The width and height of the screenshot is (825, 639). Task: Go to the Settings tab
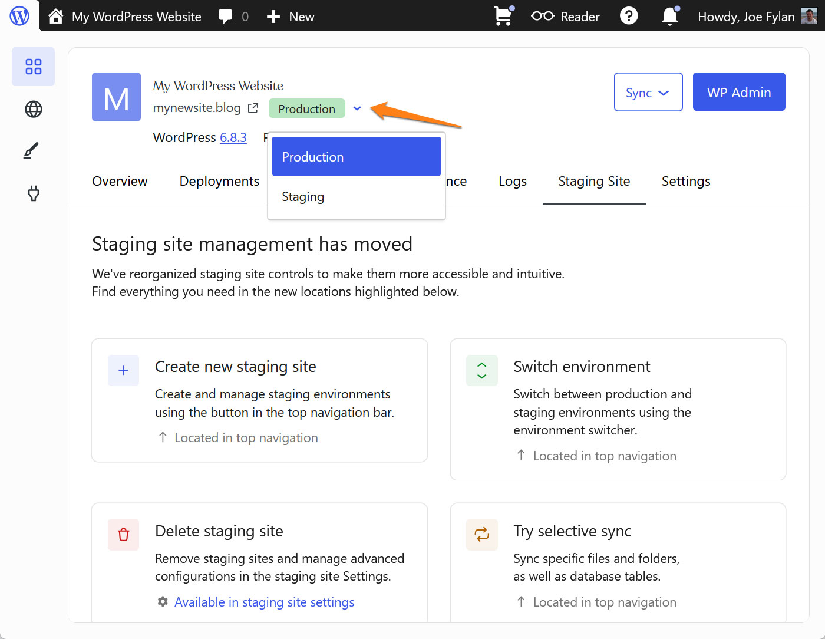(685, 182)
